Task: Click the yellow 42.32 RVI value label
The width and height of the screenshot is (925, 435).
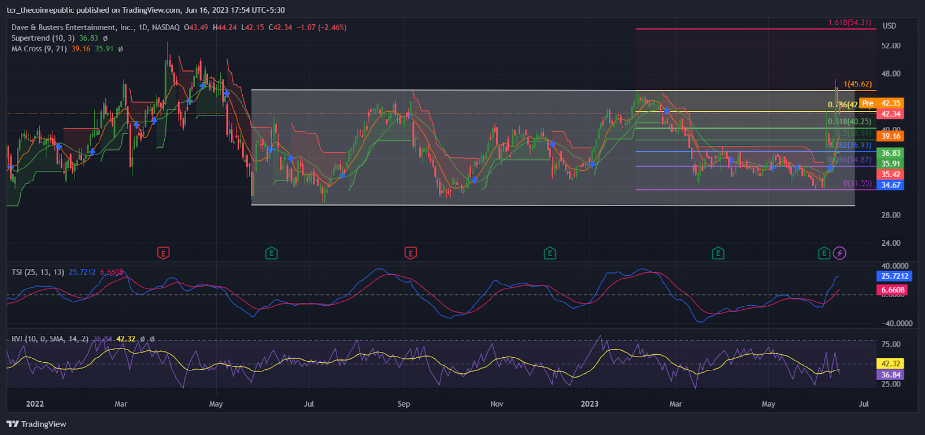Action: coord(890,363)
